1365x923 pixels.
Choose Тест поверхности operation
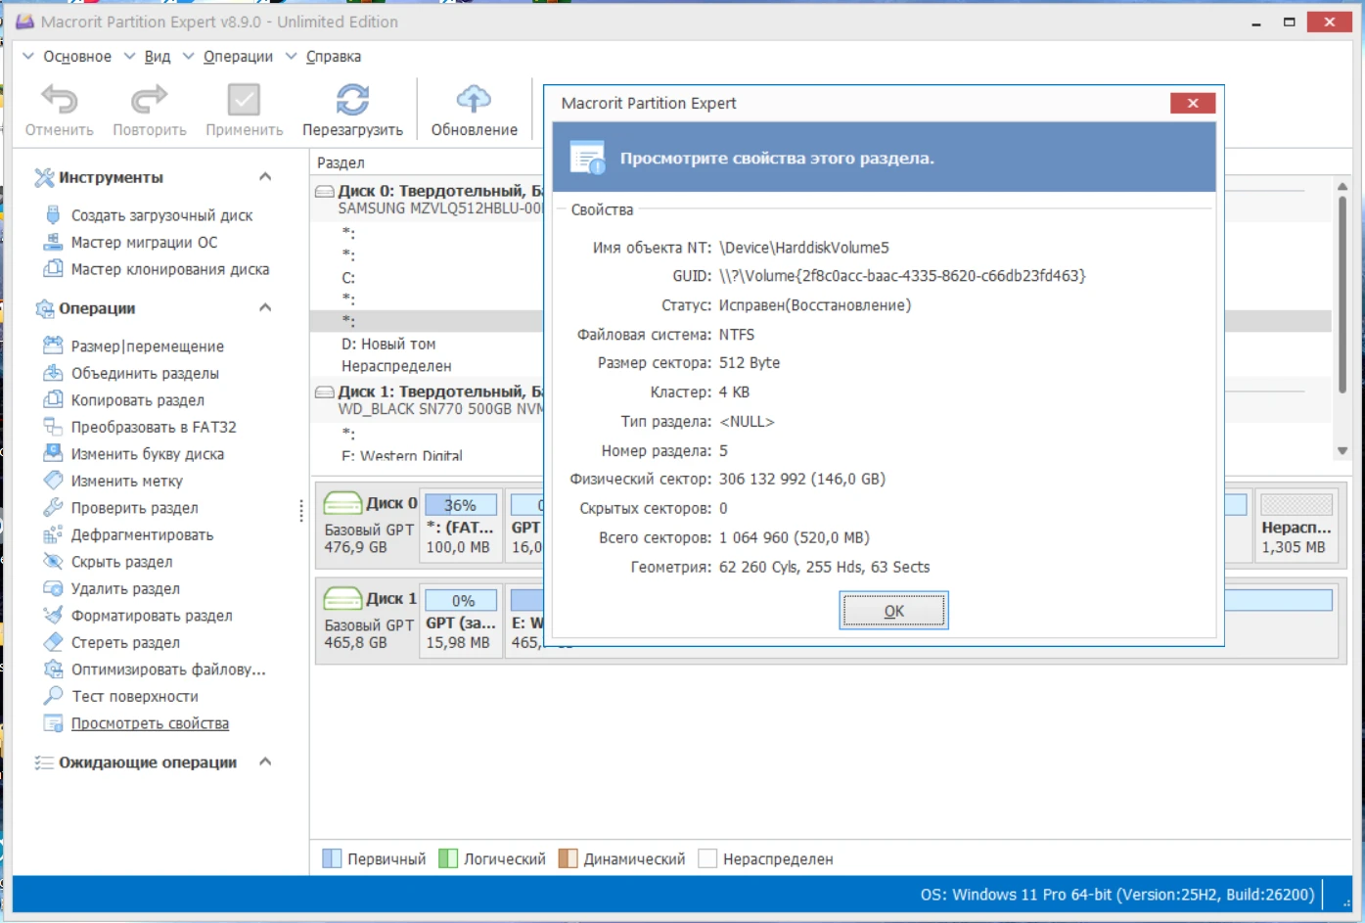point(134,697)
